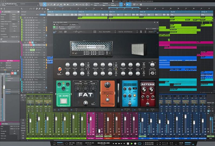Screen dimensions: 215x146
Task: Select the Intro Bass mixer channel label
Action: 91,138
